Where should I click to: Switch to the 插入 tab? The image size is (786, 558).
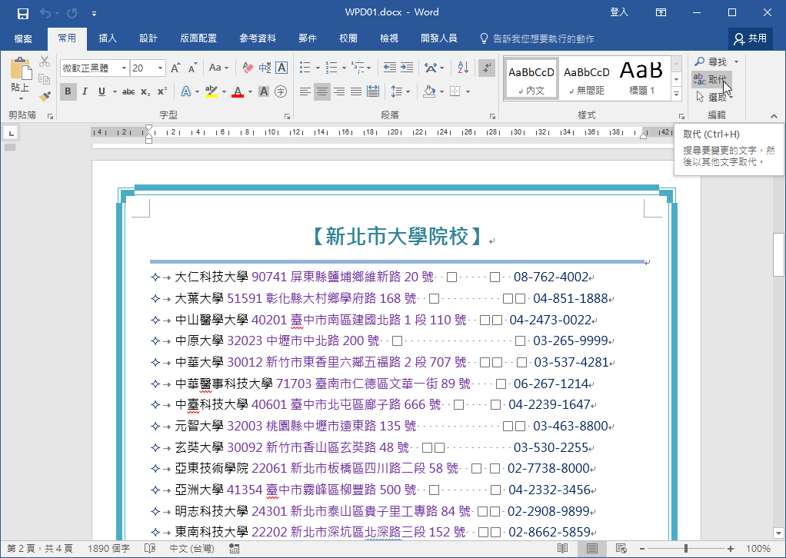107,38
